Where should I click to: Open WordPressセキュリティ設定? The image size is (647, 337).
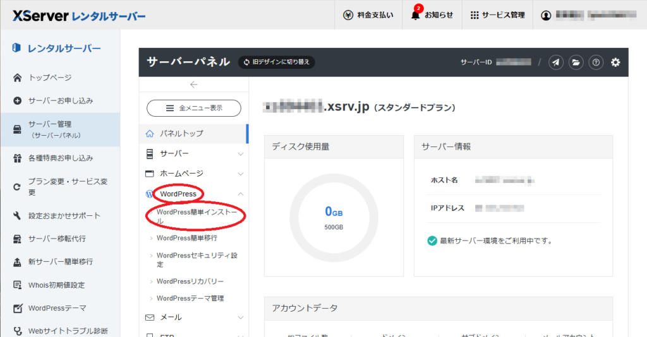pos(197,260)
